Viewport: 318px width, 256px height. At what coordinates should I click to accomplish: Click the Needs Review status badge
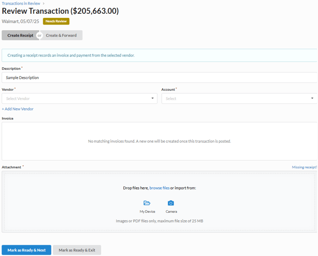56,21
